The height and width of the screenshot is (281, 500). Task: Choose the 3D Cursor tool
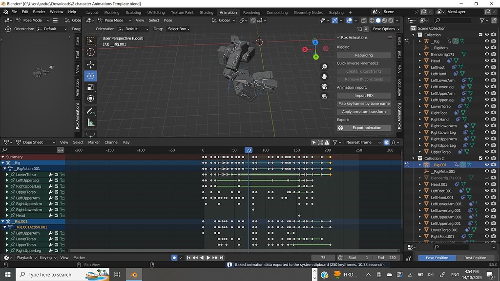91,52
